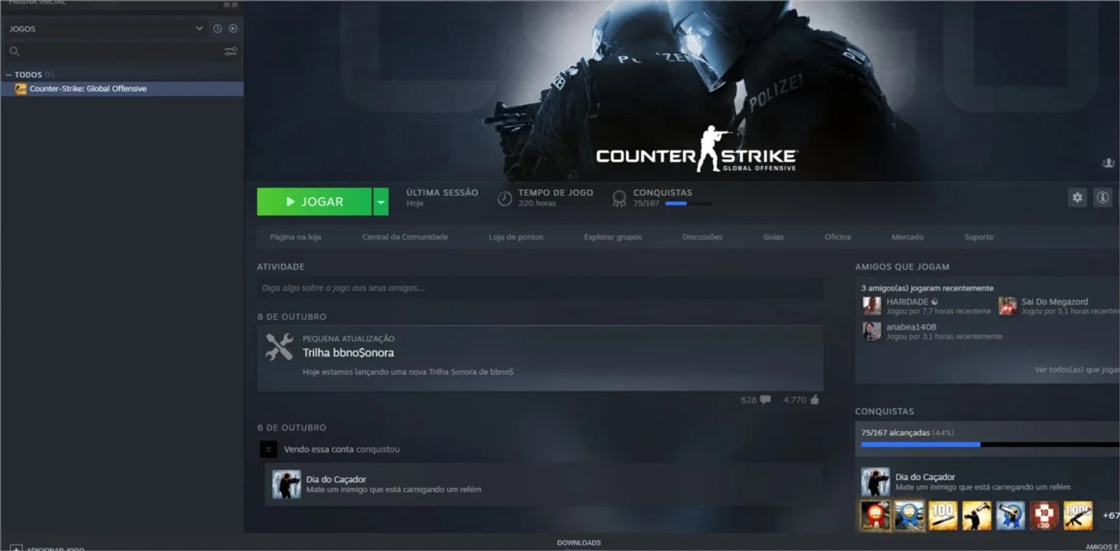Open the Página na loja tab
This screenshot has height=551, width=1120.
tap(296, 237)
